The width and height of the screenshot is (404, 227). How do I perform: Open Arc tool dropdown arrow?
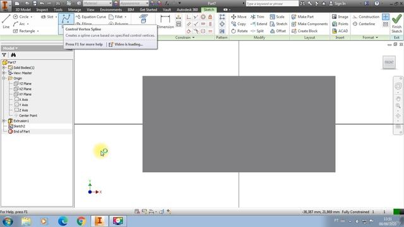click(28, 24)
